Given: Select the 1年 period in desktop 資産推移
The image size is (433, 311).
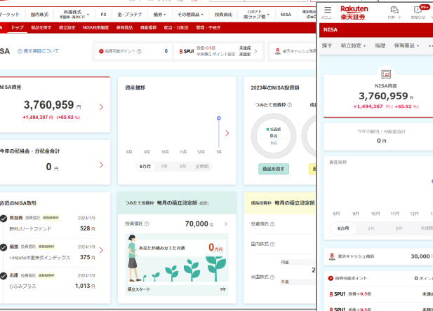Looking at the screenshot, I should [164, 167].
